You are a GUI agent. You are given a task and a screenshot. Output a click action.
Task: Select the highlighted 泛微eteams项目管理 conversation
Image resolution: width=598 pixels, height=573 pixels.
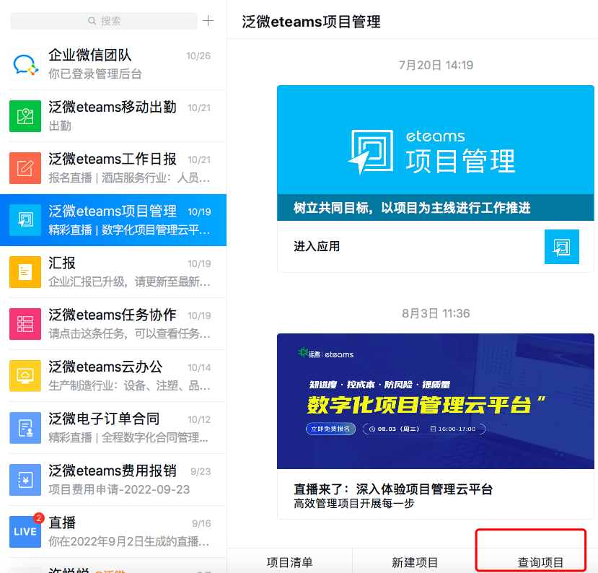coord(113,219)
